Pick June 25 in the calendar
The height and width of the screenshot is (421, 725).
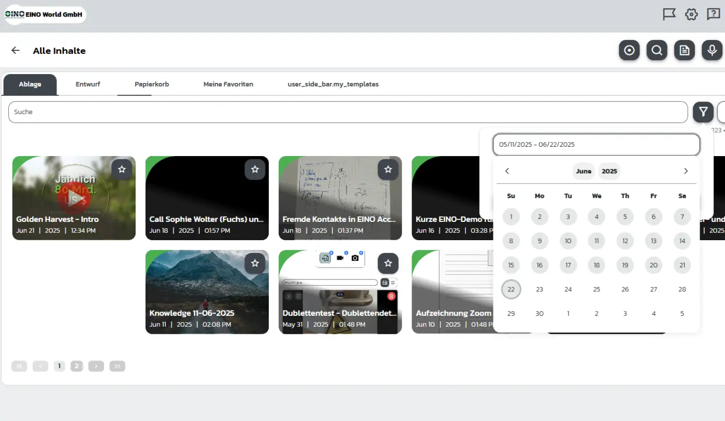(x=597, y=289)
